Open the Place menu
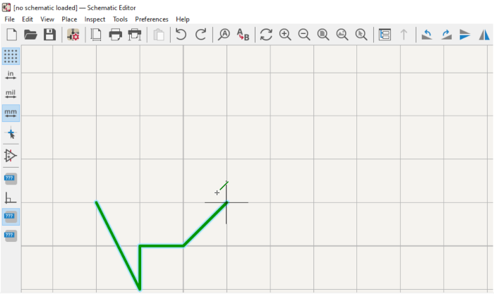The height and width of the screenshot is (294, 494). coord(69,19)
